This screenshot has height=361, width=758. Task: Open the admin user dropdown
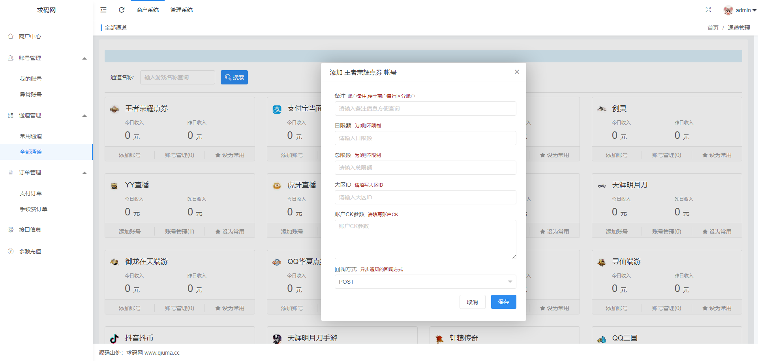[746, 10]
